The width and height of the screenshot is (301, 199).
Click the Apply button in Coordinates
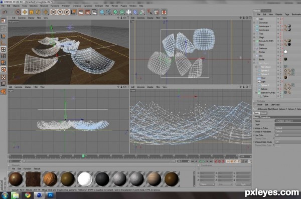pos(243,184)
